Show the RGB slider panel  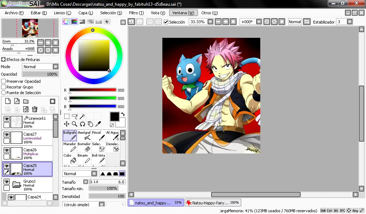74,22
